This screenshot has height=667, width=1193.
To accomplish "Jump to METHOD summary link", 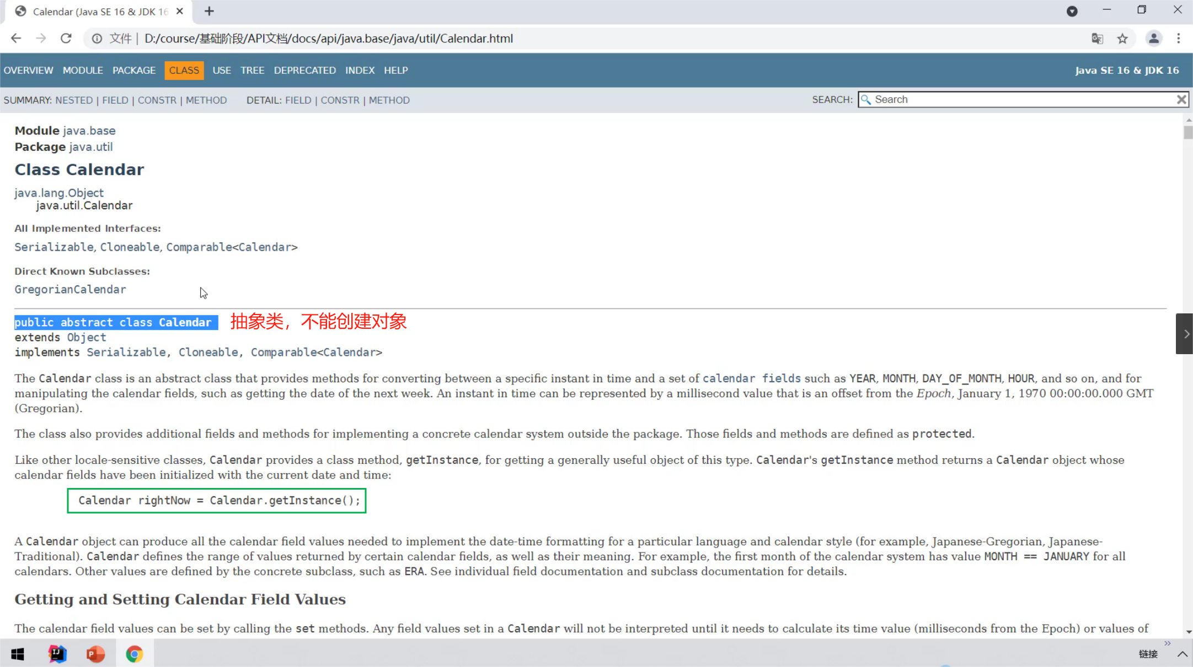I will click(206, 100).
